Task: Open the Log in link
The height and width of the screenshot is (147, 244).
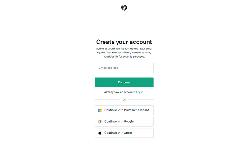Action: pos(140,92)
